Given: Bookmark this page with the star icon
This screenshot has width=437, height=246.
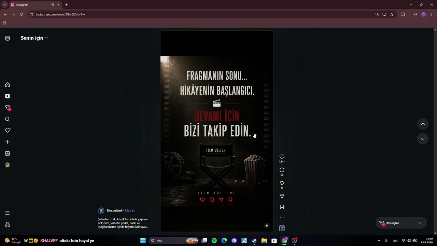Looking at the screenshot, I should click(x=392, y=14).
